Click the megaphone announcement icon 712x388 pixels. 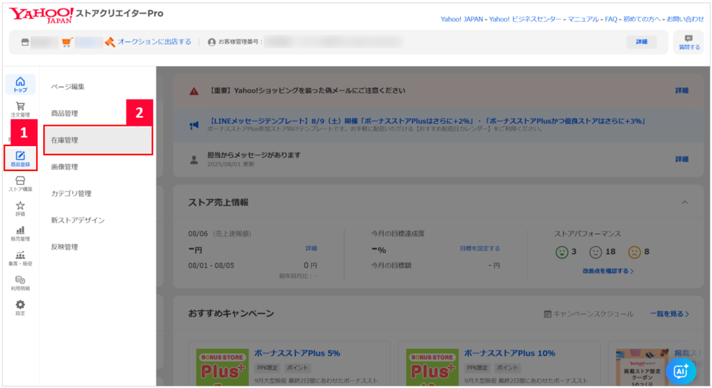[194, 125]
